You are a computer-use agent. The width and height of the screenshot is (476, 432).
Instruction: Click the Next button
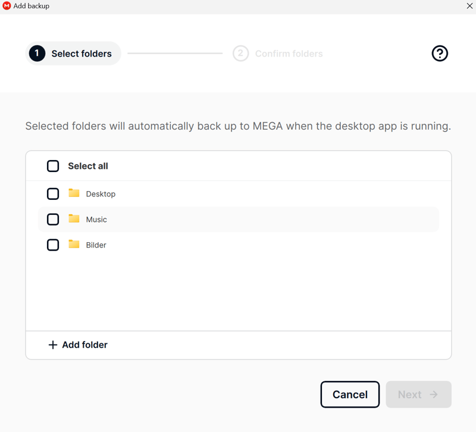tap(418, 395)
